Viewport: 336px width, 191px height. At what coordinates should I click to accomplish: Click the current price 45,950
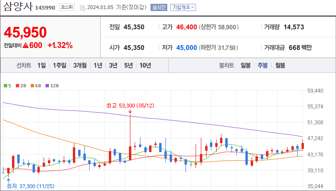point(25,32)
